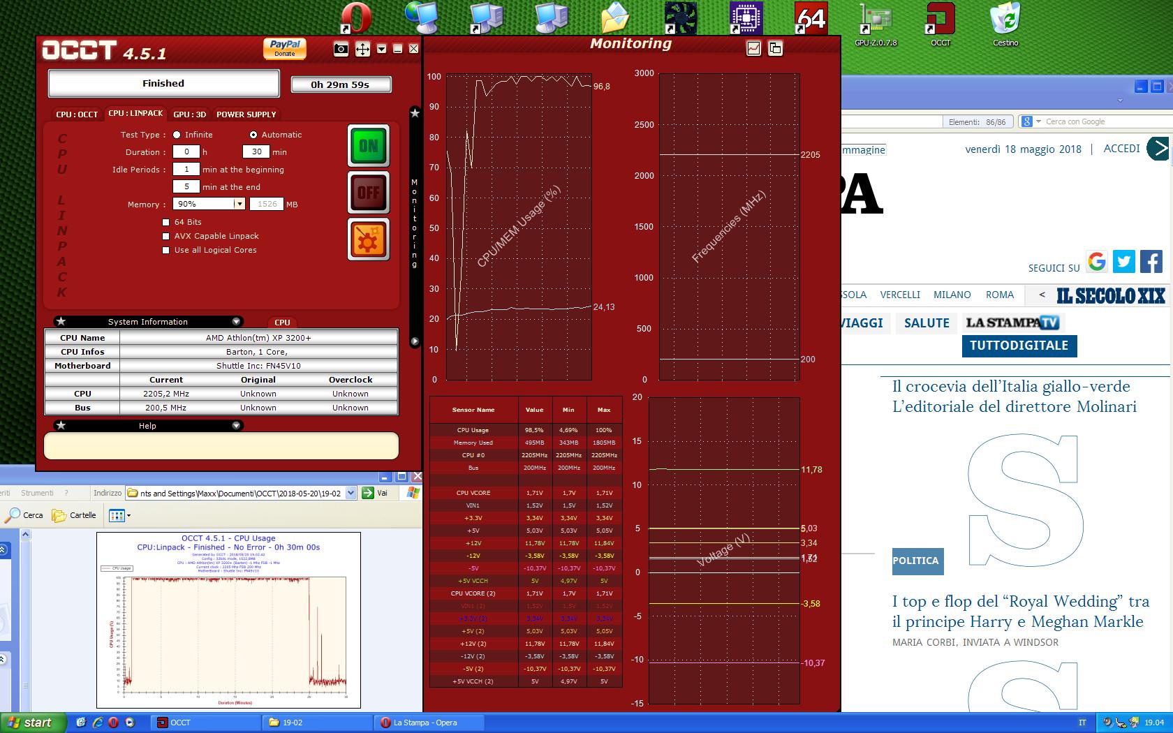Select the Infinite test type radio button
The image size is (1173, 733).
(177, 135)
